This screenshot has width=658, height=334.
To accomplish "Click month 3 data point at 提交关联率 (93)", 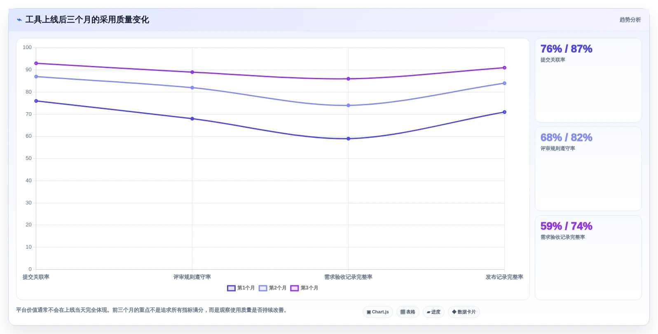I will click(x=36, y=64).
